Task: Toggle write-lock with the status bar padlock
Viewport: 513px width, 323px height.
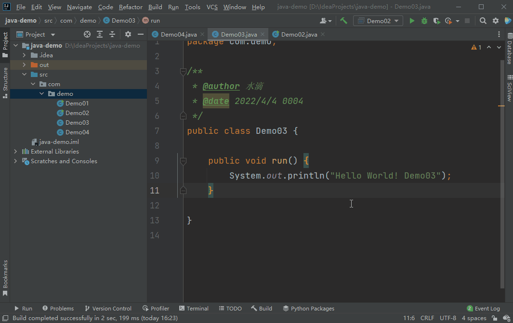Action: [495, 318]
